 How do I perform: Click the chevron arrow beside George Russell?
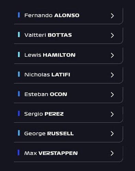[x=112, y=134]
